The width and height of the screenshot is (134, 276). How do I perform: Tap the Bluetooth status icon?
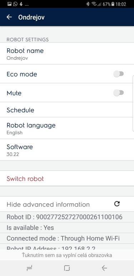pos(88,4)
